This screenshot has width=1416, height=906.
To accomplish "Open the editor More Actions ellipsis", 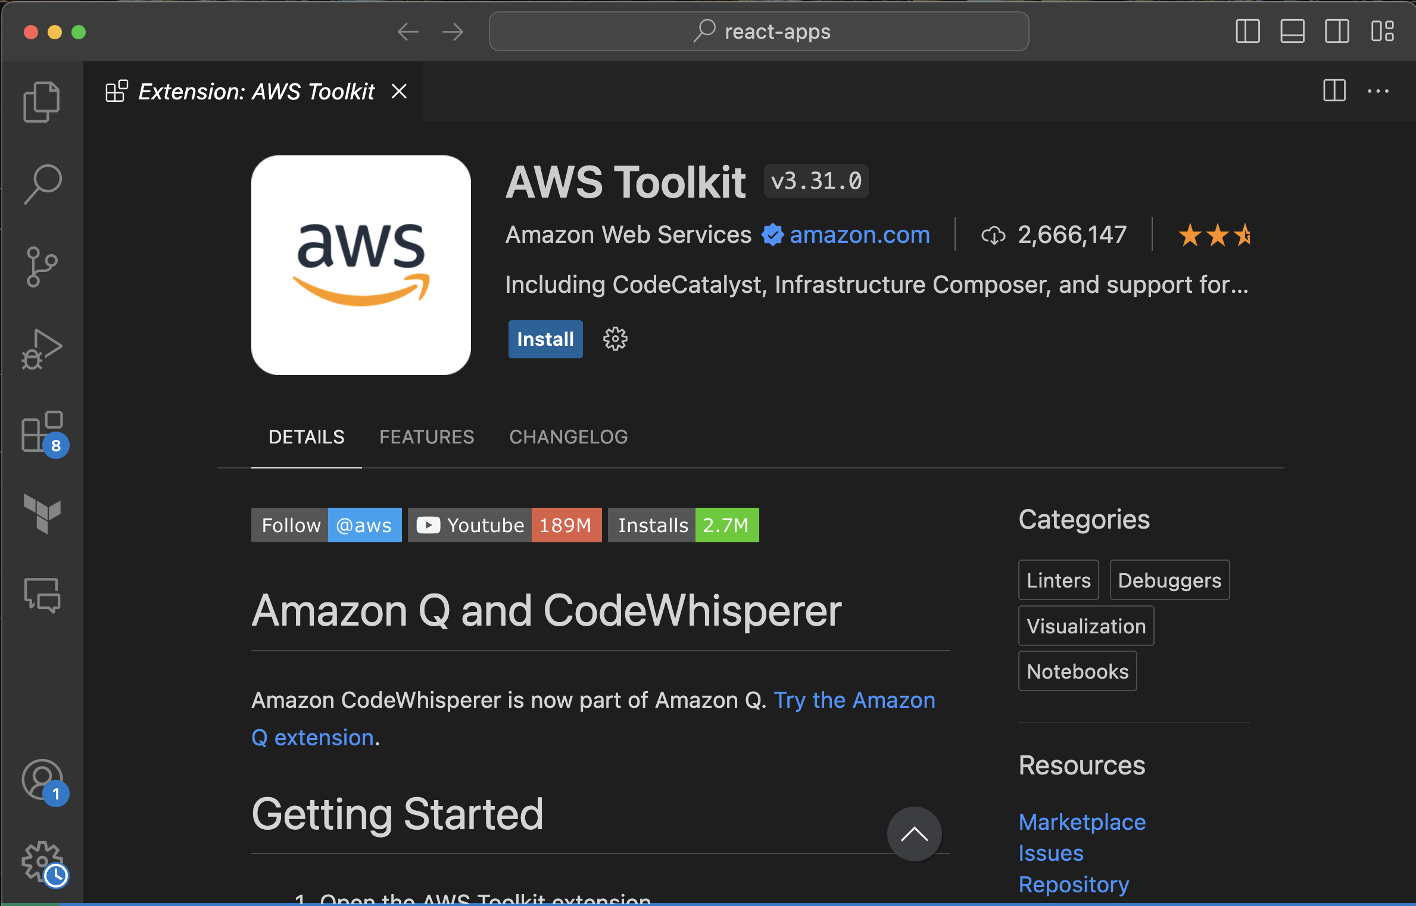I will tap(1378, 91).
